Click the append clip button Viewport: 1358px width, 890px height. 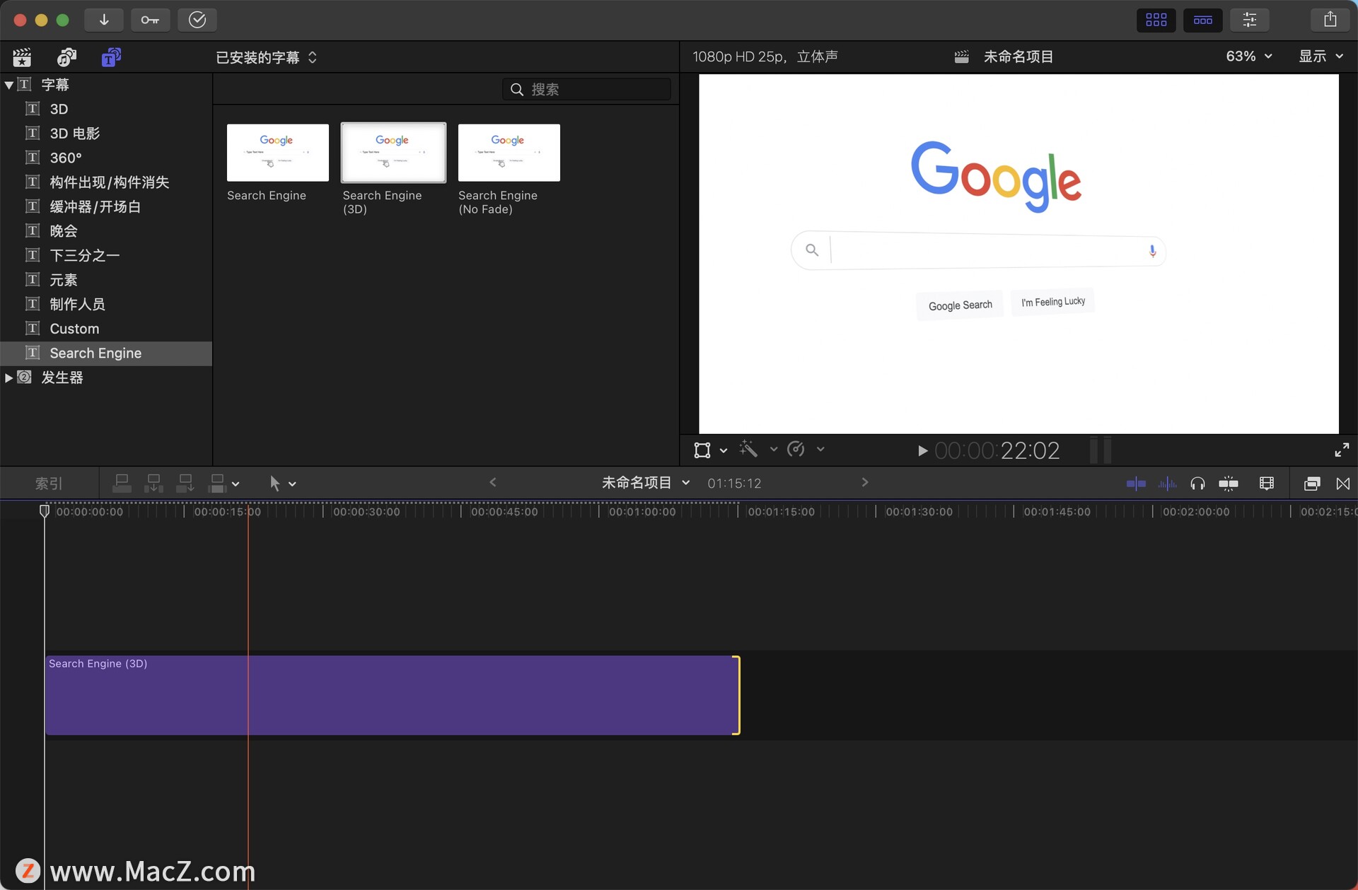(x=185, y=484)
